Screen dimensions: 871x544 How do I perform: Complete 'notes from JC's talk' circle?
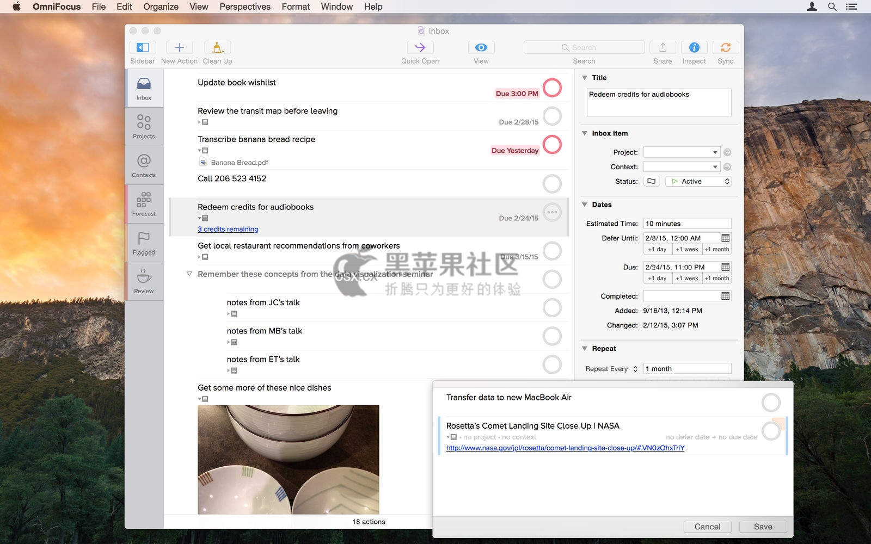point(552,307)
